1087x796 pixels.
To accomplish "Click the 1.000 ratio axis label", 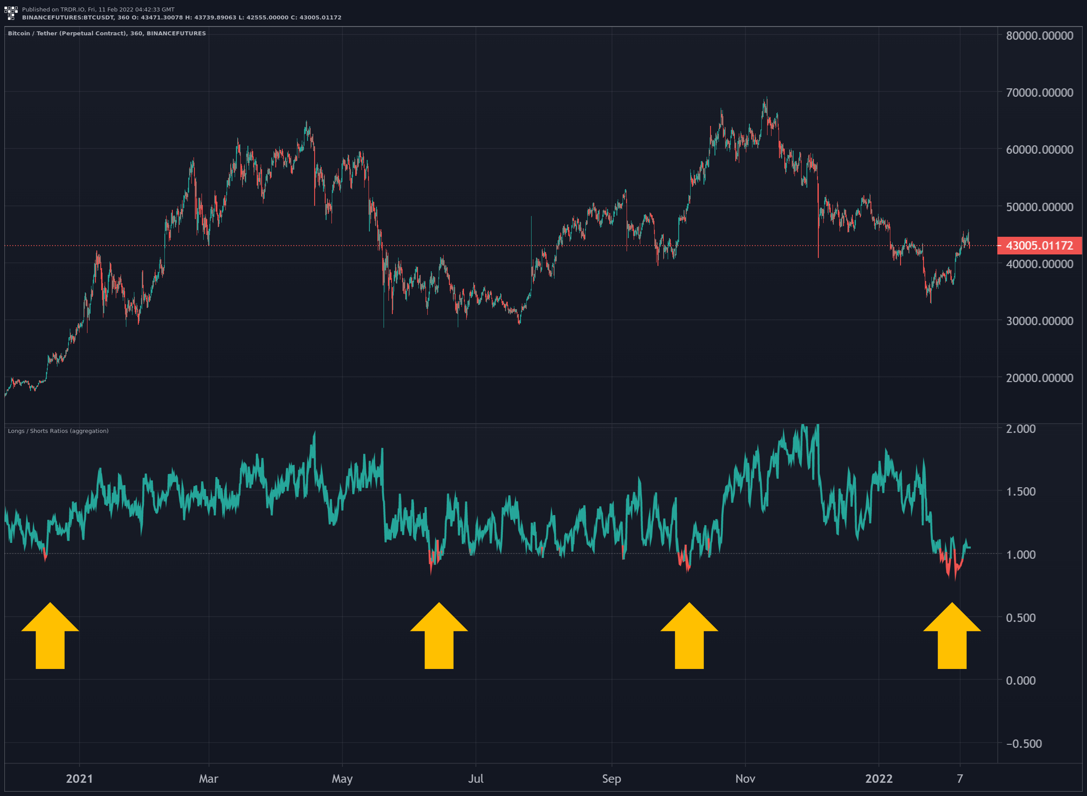I will (x=1020, y=554).
